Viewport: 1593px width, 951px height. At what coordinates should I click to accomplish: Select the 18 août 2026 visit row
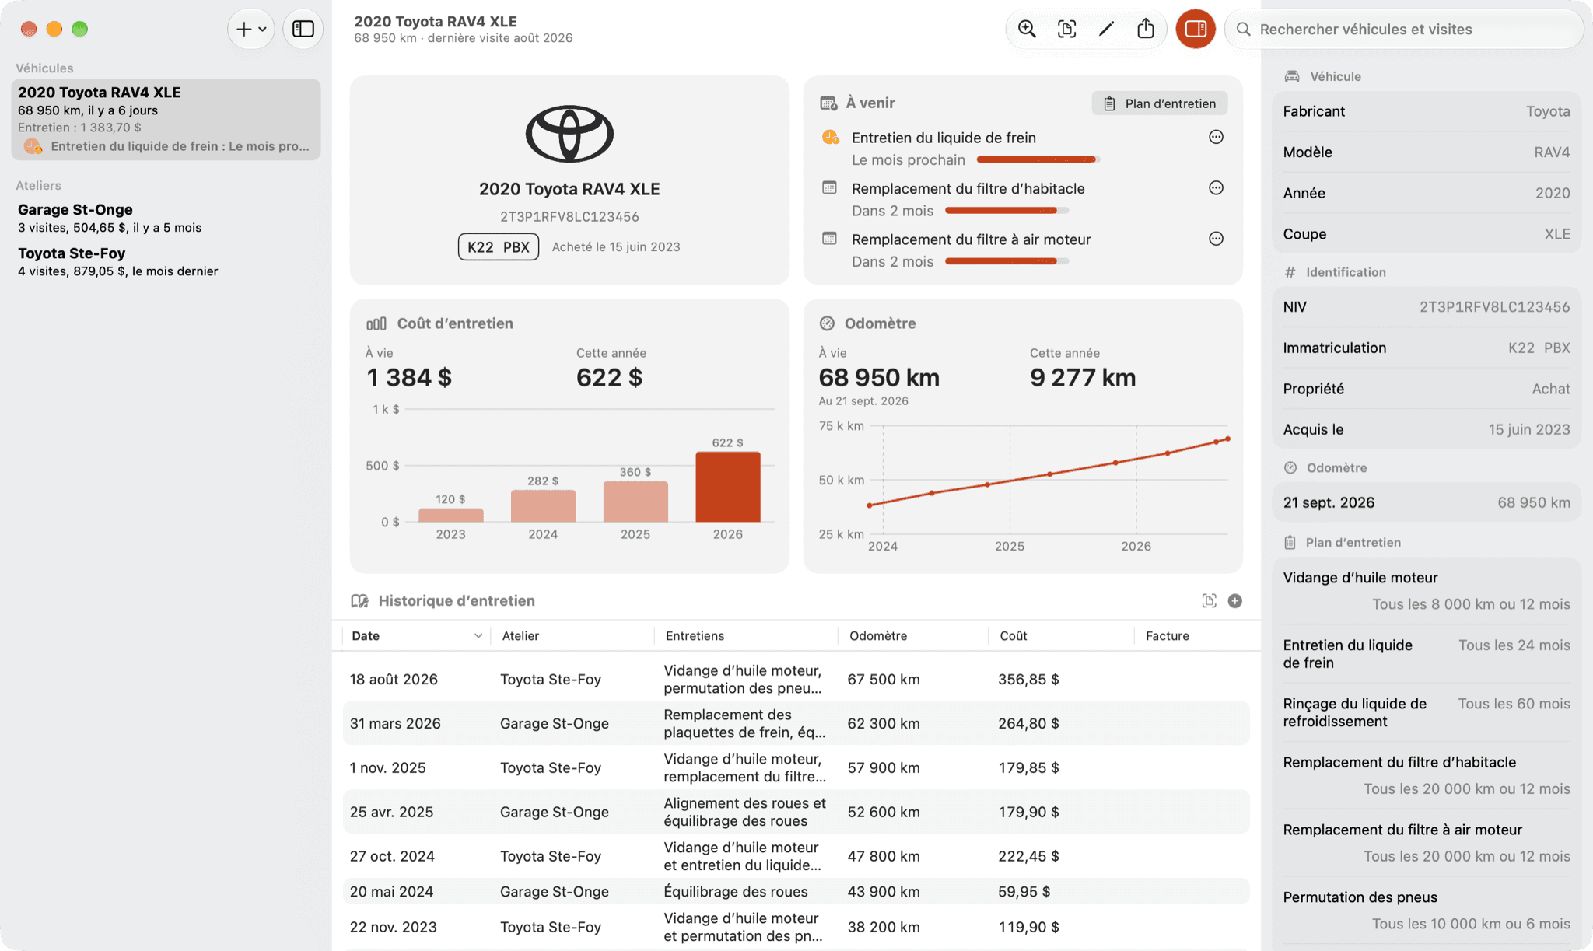796,679
